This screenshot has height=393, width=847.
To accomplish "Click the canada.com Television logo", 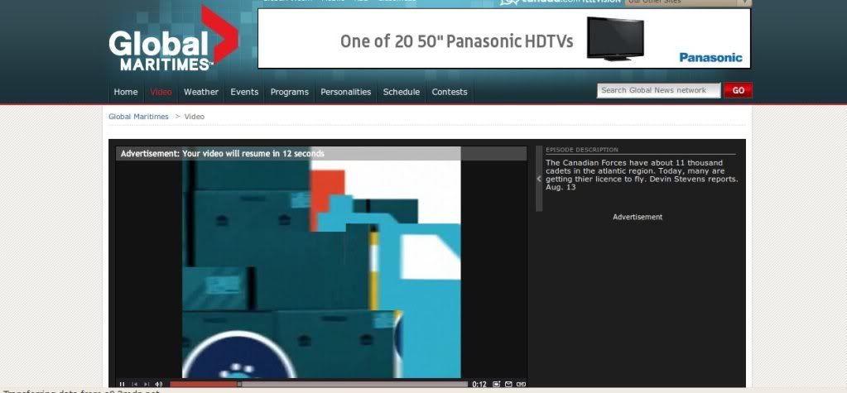I will click(560, 2).
